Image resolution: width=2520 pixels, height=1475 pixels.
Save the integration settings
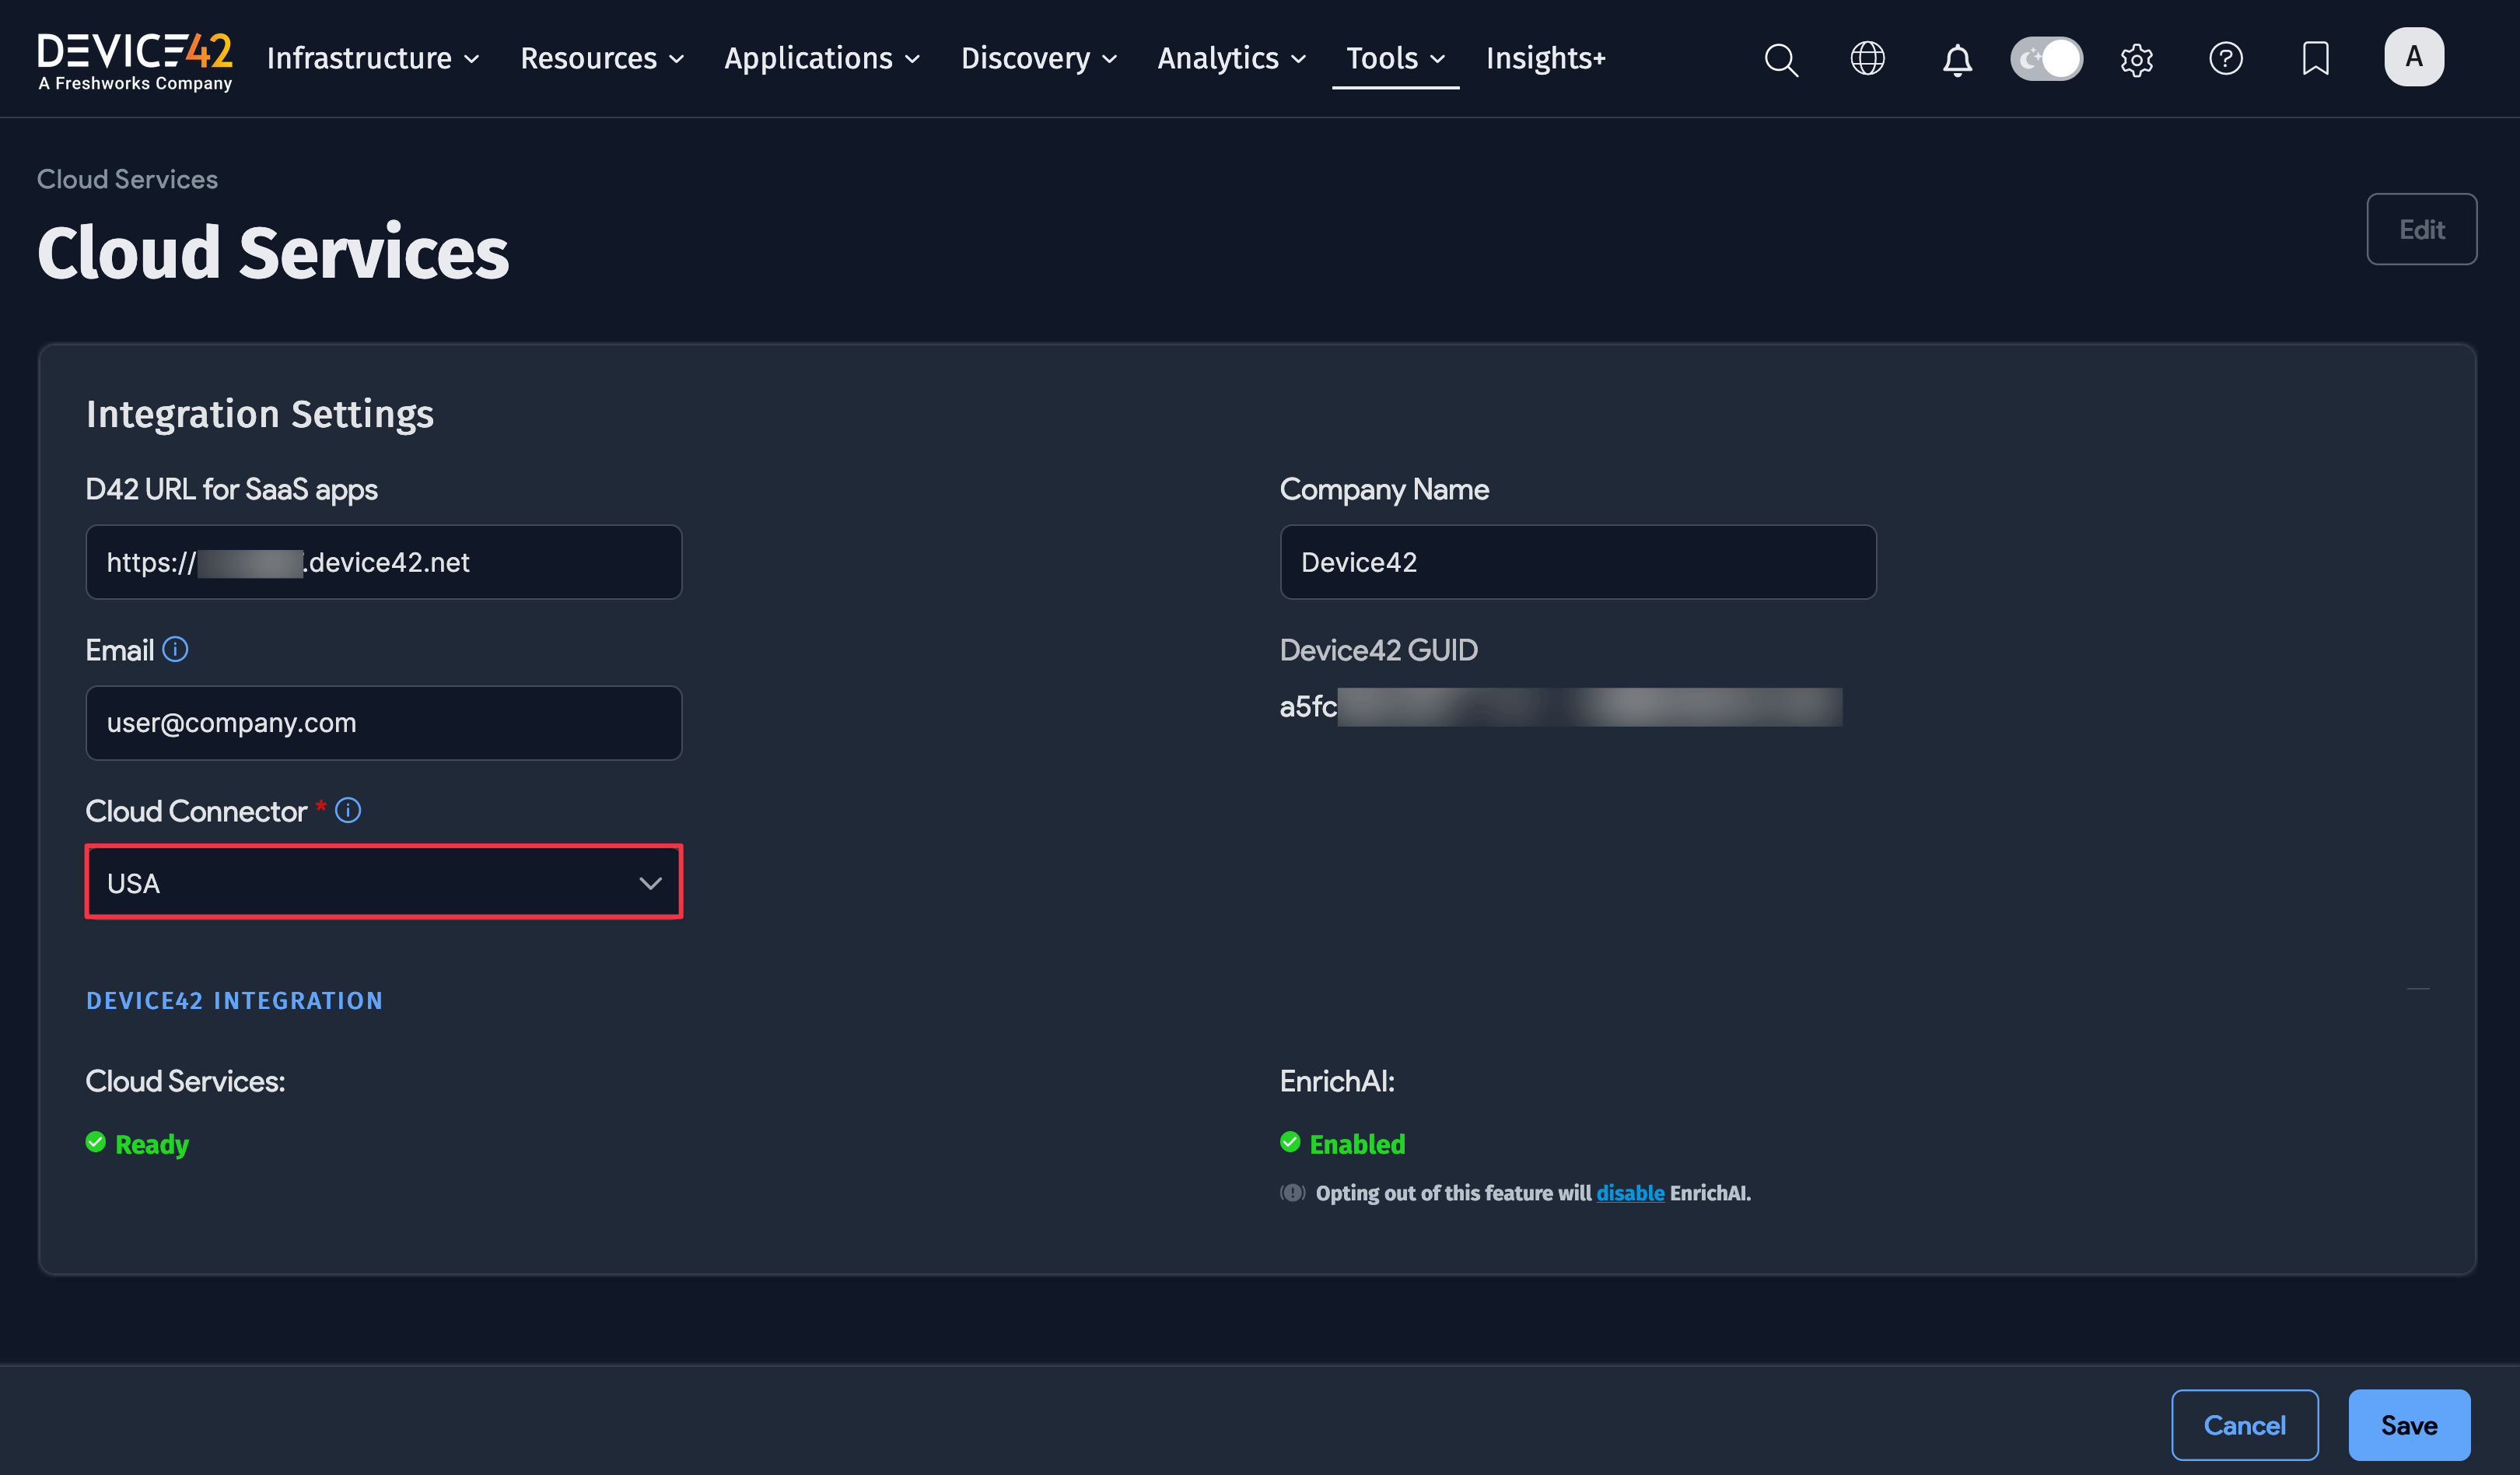[x=2408, y=1424]
